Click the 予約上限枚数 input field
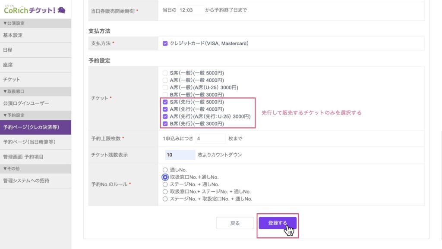442x249 pixels. click(x=210, y=138)
